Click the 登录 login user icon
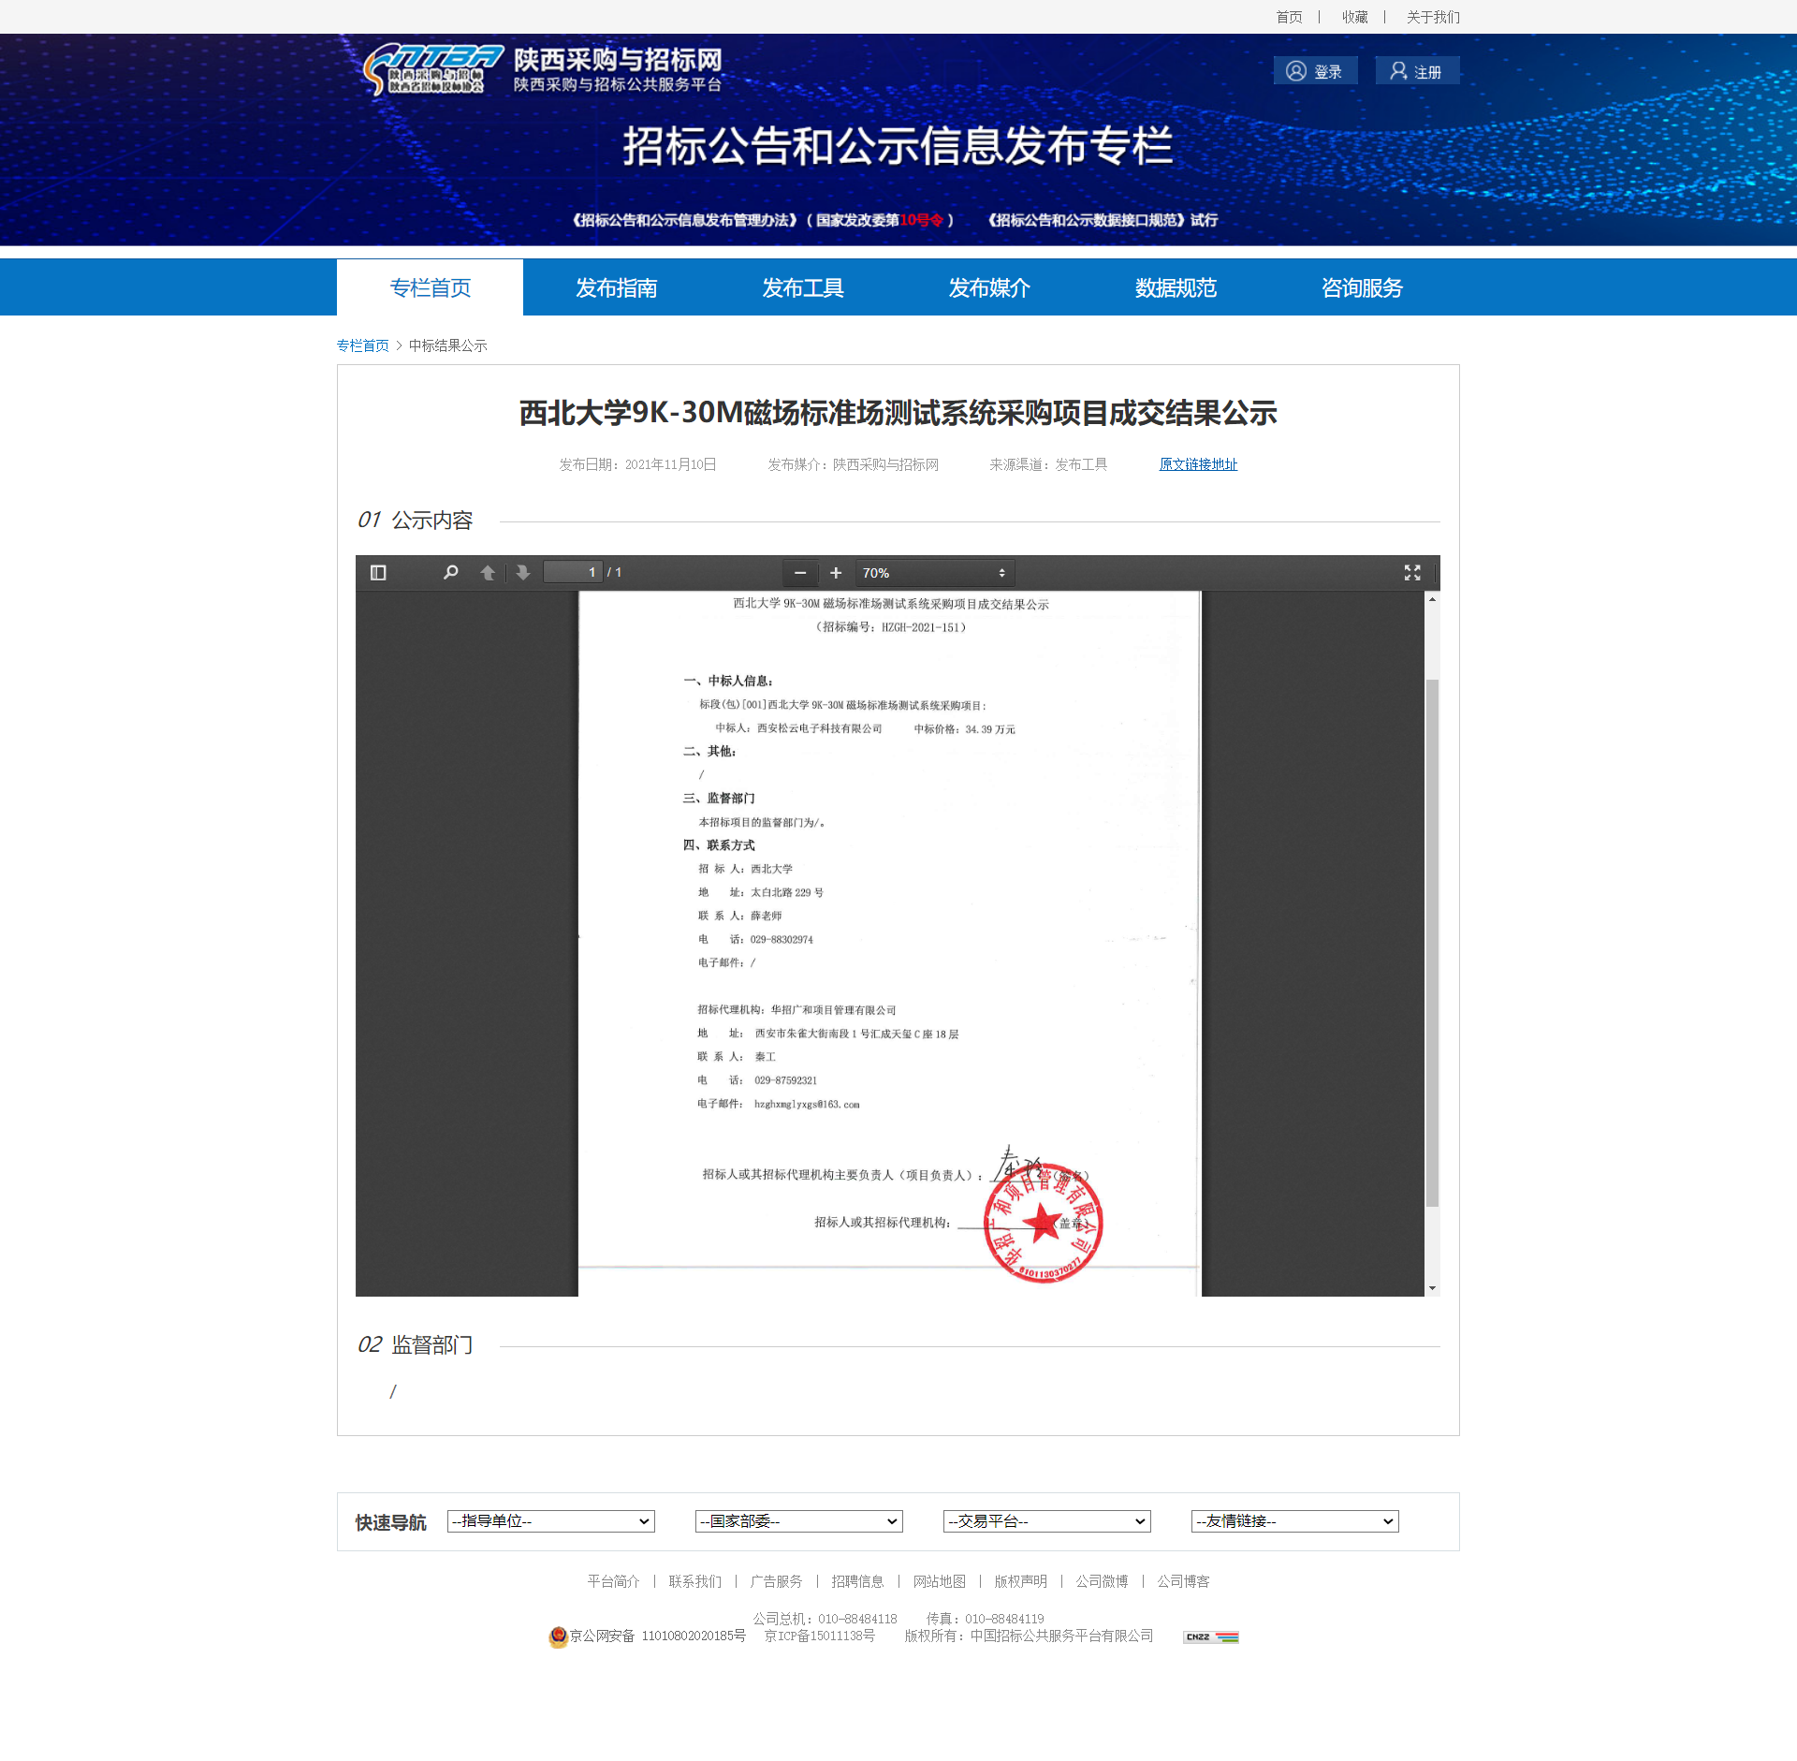Image resolution: width=1797 pixels, height=1761 pixels. click(x=1296, y=71)
